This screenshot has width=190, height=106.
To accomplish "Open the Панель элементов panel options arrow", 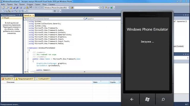I will click(17, 15).
